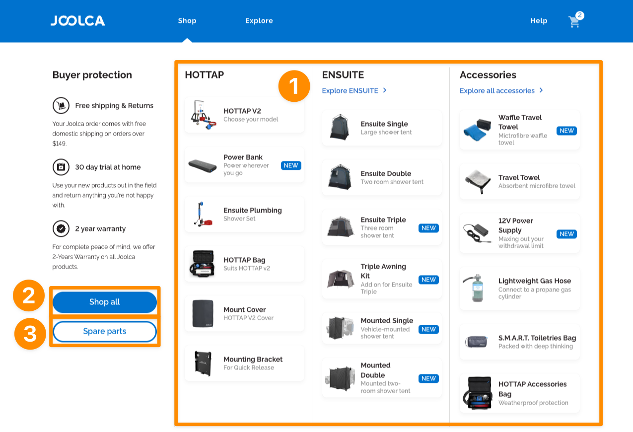Viewport: 633px width, 432px height.
Task: Click the Free shipping & Returns icon
Action: tap(61, 105)
